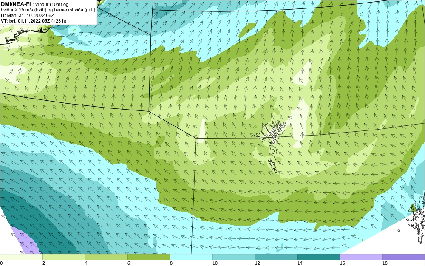This screenshot has height=266, width=425.
Task: Click the 2–4 m/s light green legend swatch
Action: pyautogui.click(x=64, y=257)
